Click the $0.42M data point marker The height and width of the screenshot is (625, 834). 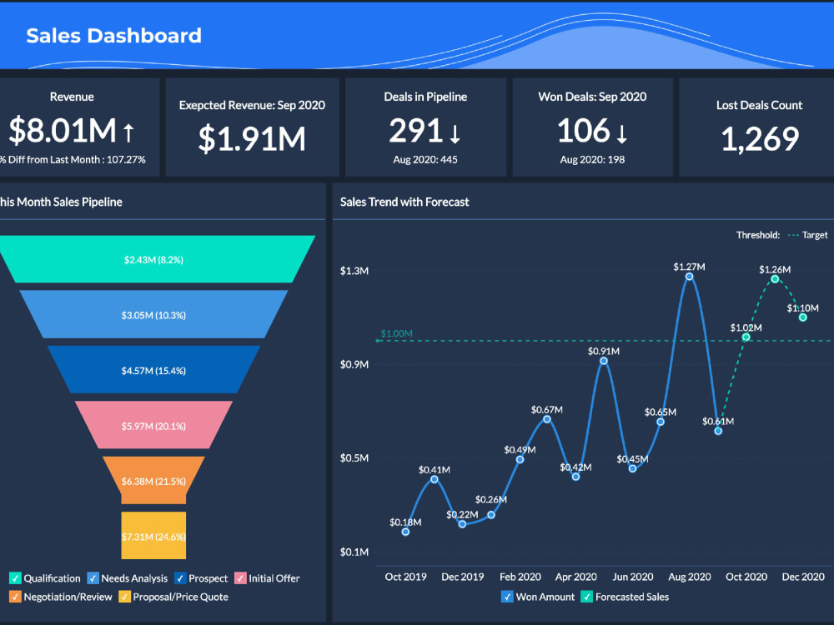[x=575, y=477]
